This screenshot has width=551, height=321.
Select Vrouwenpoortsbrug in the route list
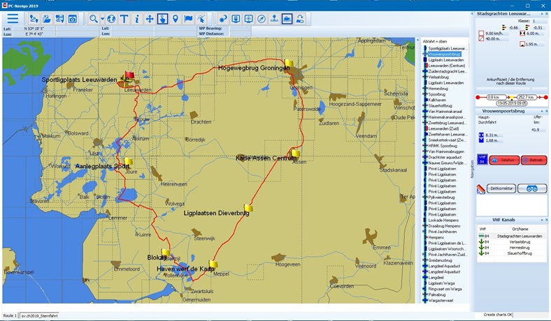445,54
